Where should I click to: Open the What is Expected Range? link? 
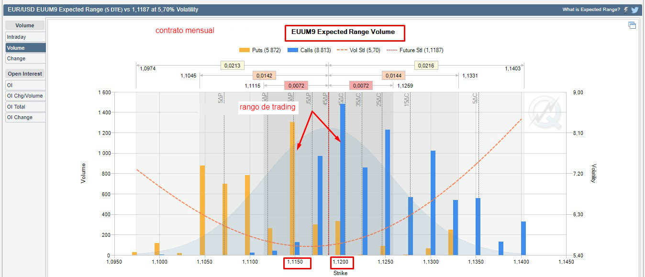tap(591, 10)
